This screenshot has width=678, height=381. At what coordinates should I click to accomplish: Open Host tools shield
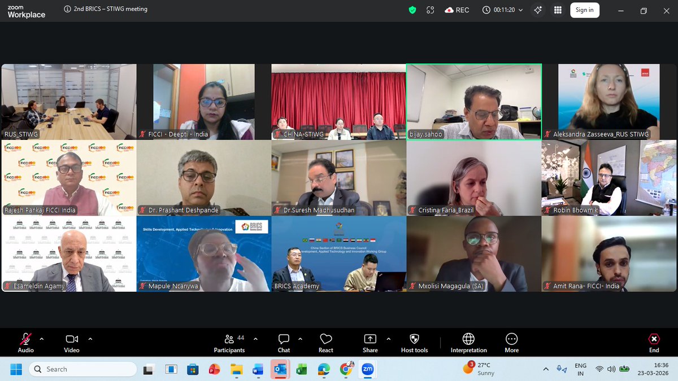pos(414,343)
